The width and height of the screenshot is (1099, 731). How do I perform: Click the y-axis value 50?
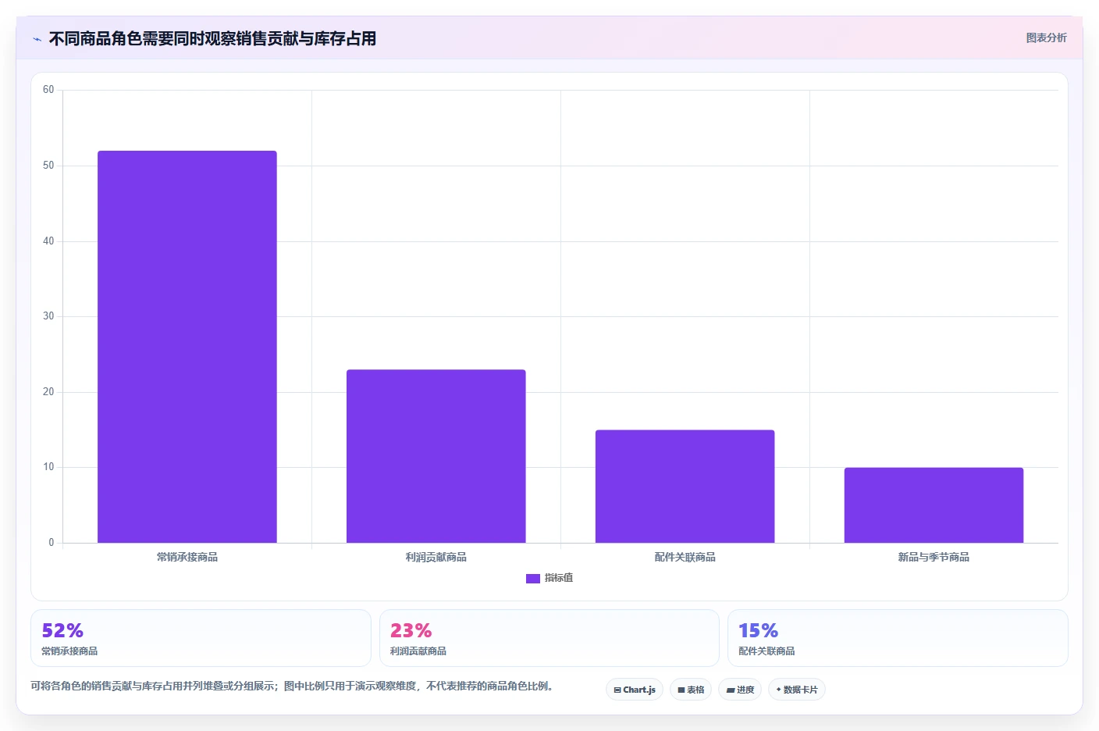[48, 166]
